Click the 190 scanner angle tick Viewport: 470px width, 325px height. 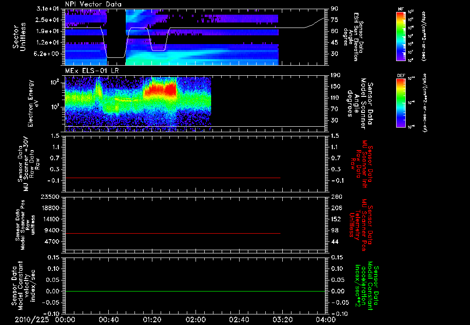(x=336, y=75)
